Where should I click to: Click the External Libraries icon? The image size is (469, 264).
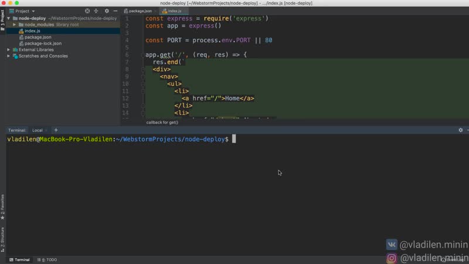[15, 50]
